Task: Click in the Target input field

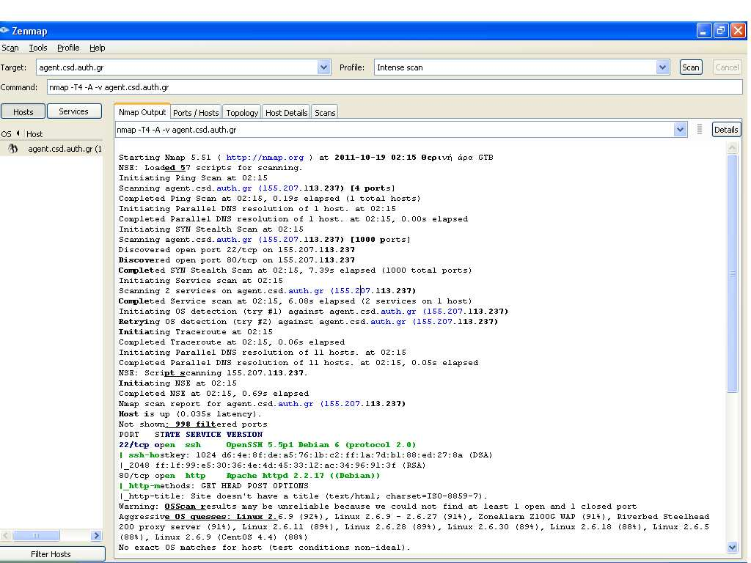Action: tap(177, 67)
